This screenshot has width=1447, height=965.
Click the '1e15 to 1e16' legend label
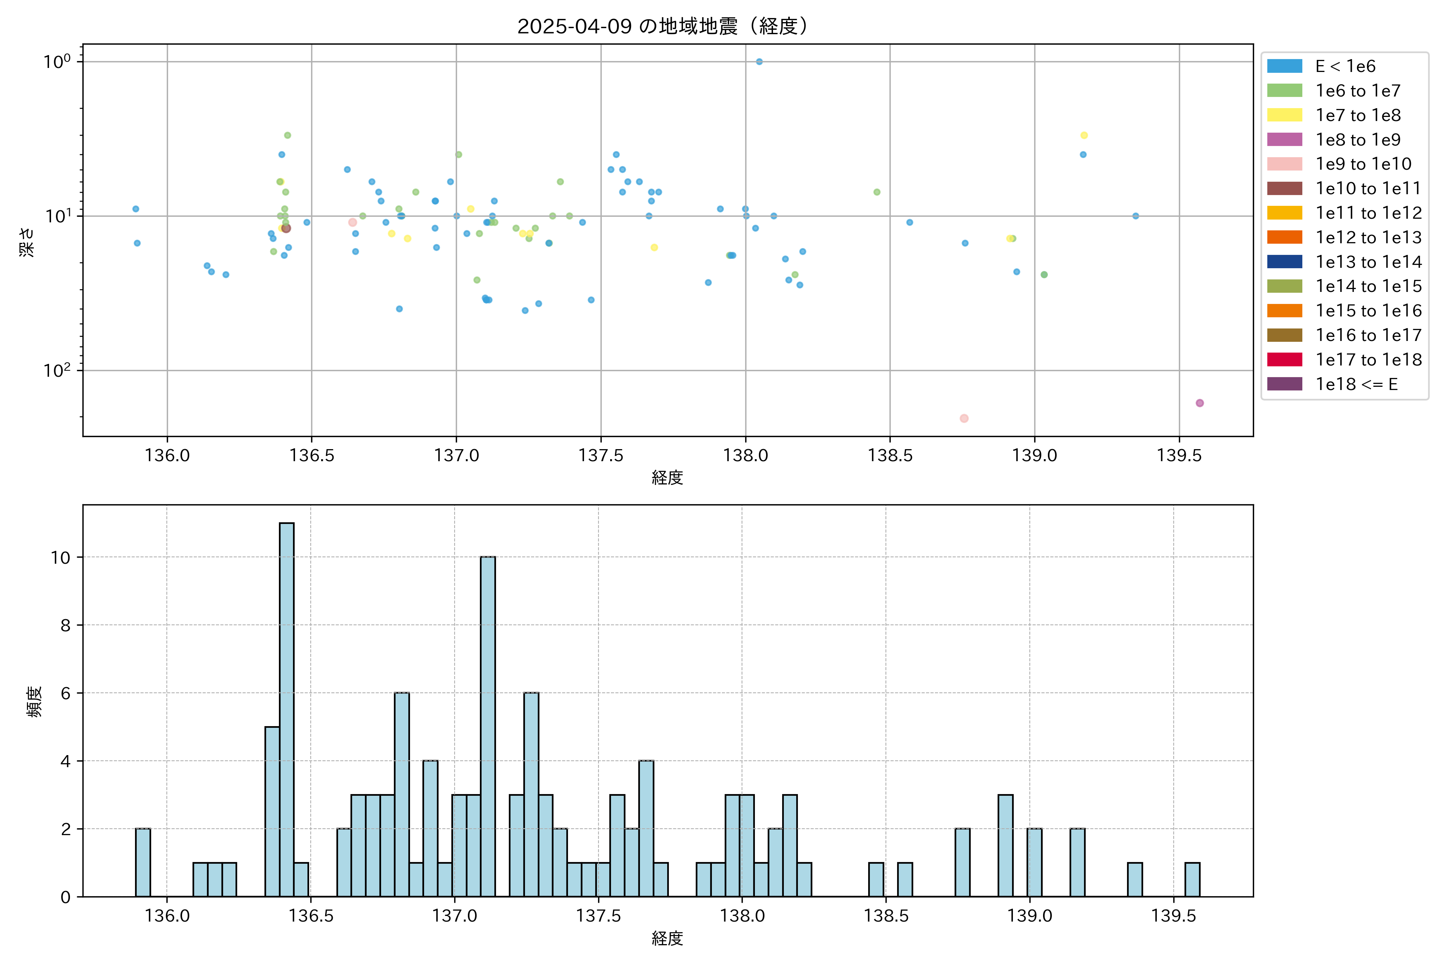click(1368, 311)
